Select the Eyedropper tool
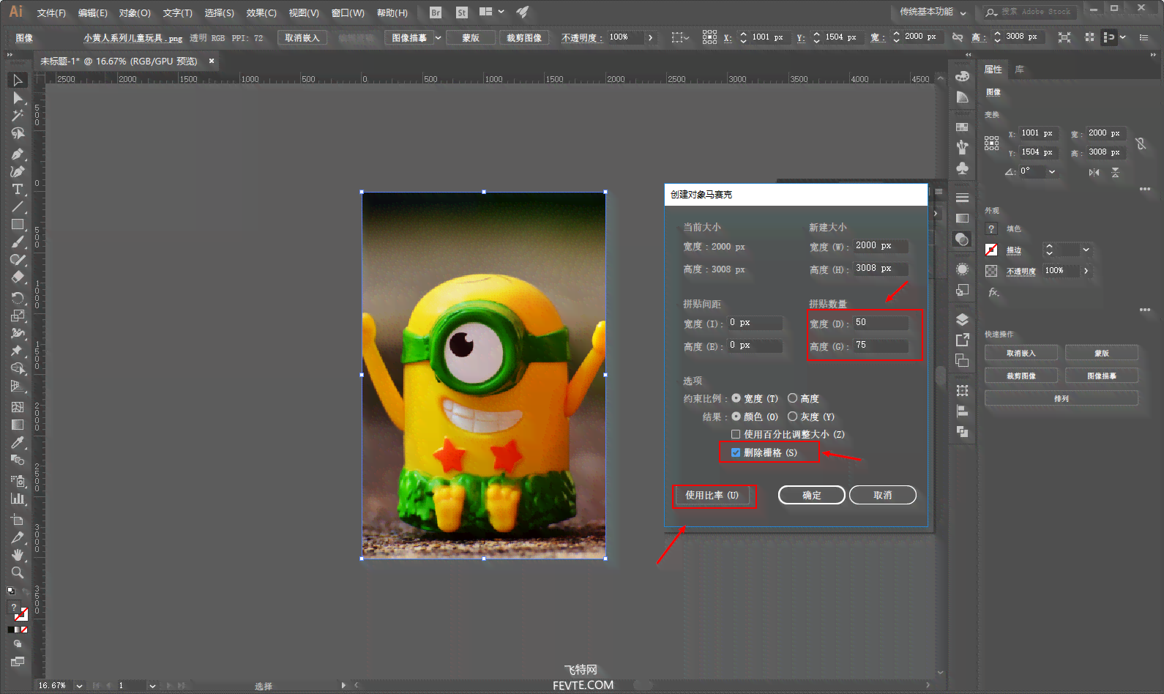 (18, 442)
